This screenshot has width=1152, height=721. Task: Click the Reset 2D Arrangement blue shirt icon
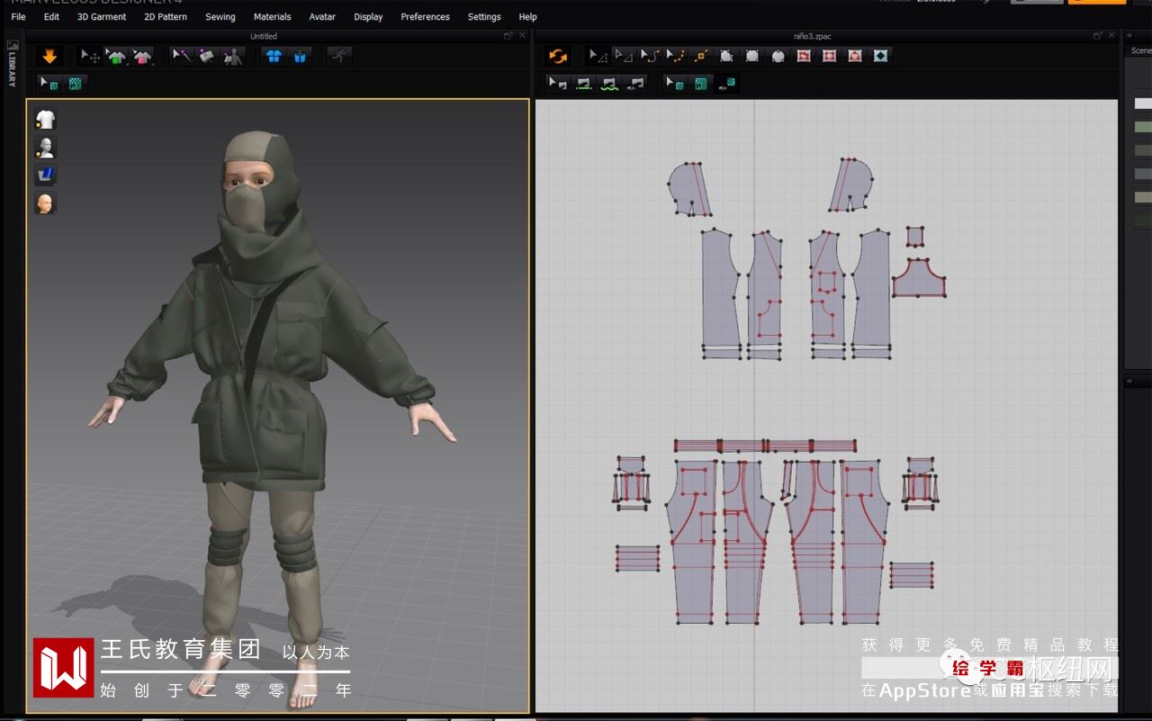(274, 56)
